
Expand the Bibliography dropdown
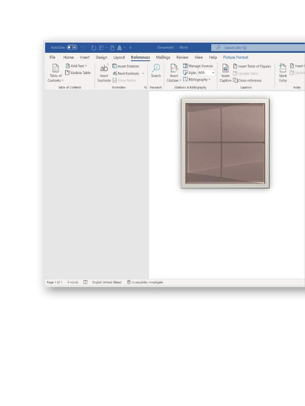[x=197, y=79]
